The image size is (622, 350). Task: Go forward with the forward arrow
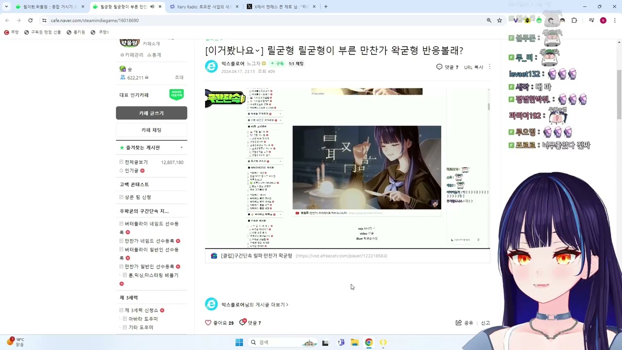pyautogui.click(x=18, y=20)
